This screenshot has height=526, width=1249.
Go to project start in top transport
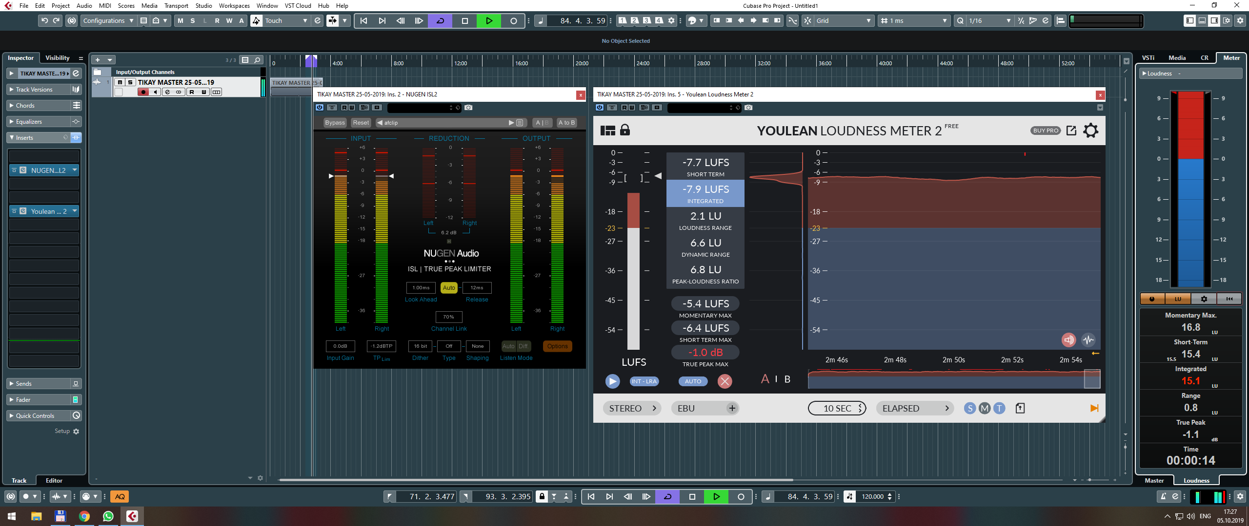pos(363,20)
